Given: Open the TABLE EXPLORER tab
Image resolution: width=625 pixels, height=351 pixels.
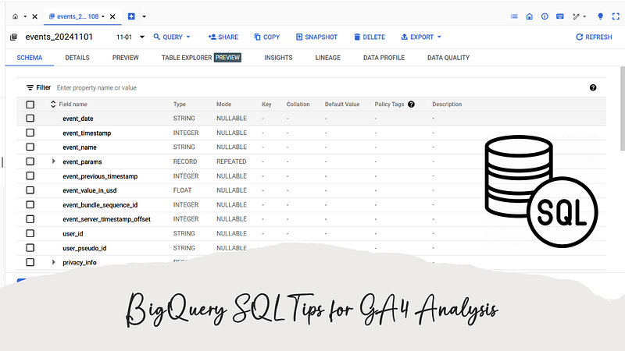Looking at the screenshot, I should [202, 58].
